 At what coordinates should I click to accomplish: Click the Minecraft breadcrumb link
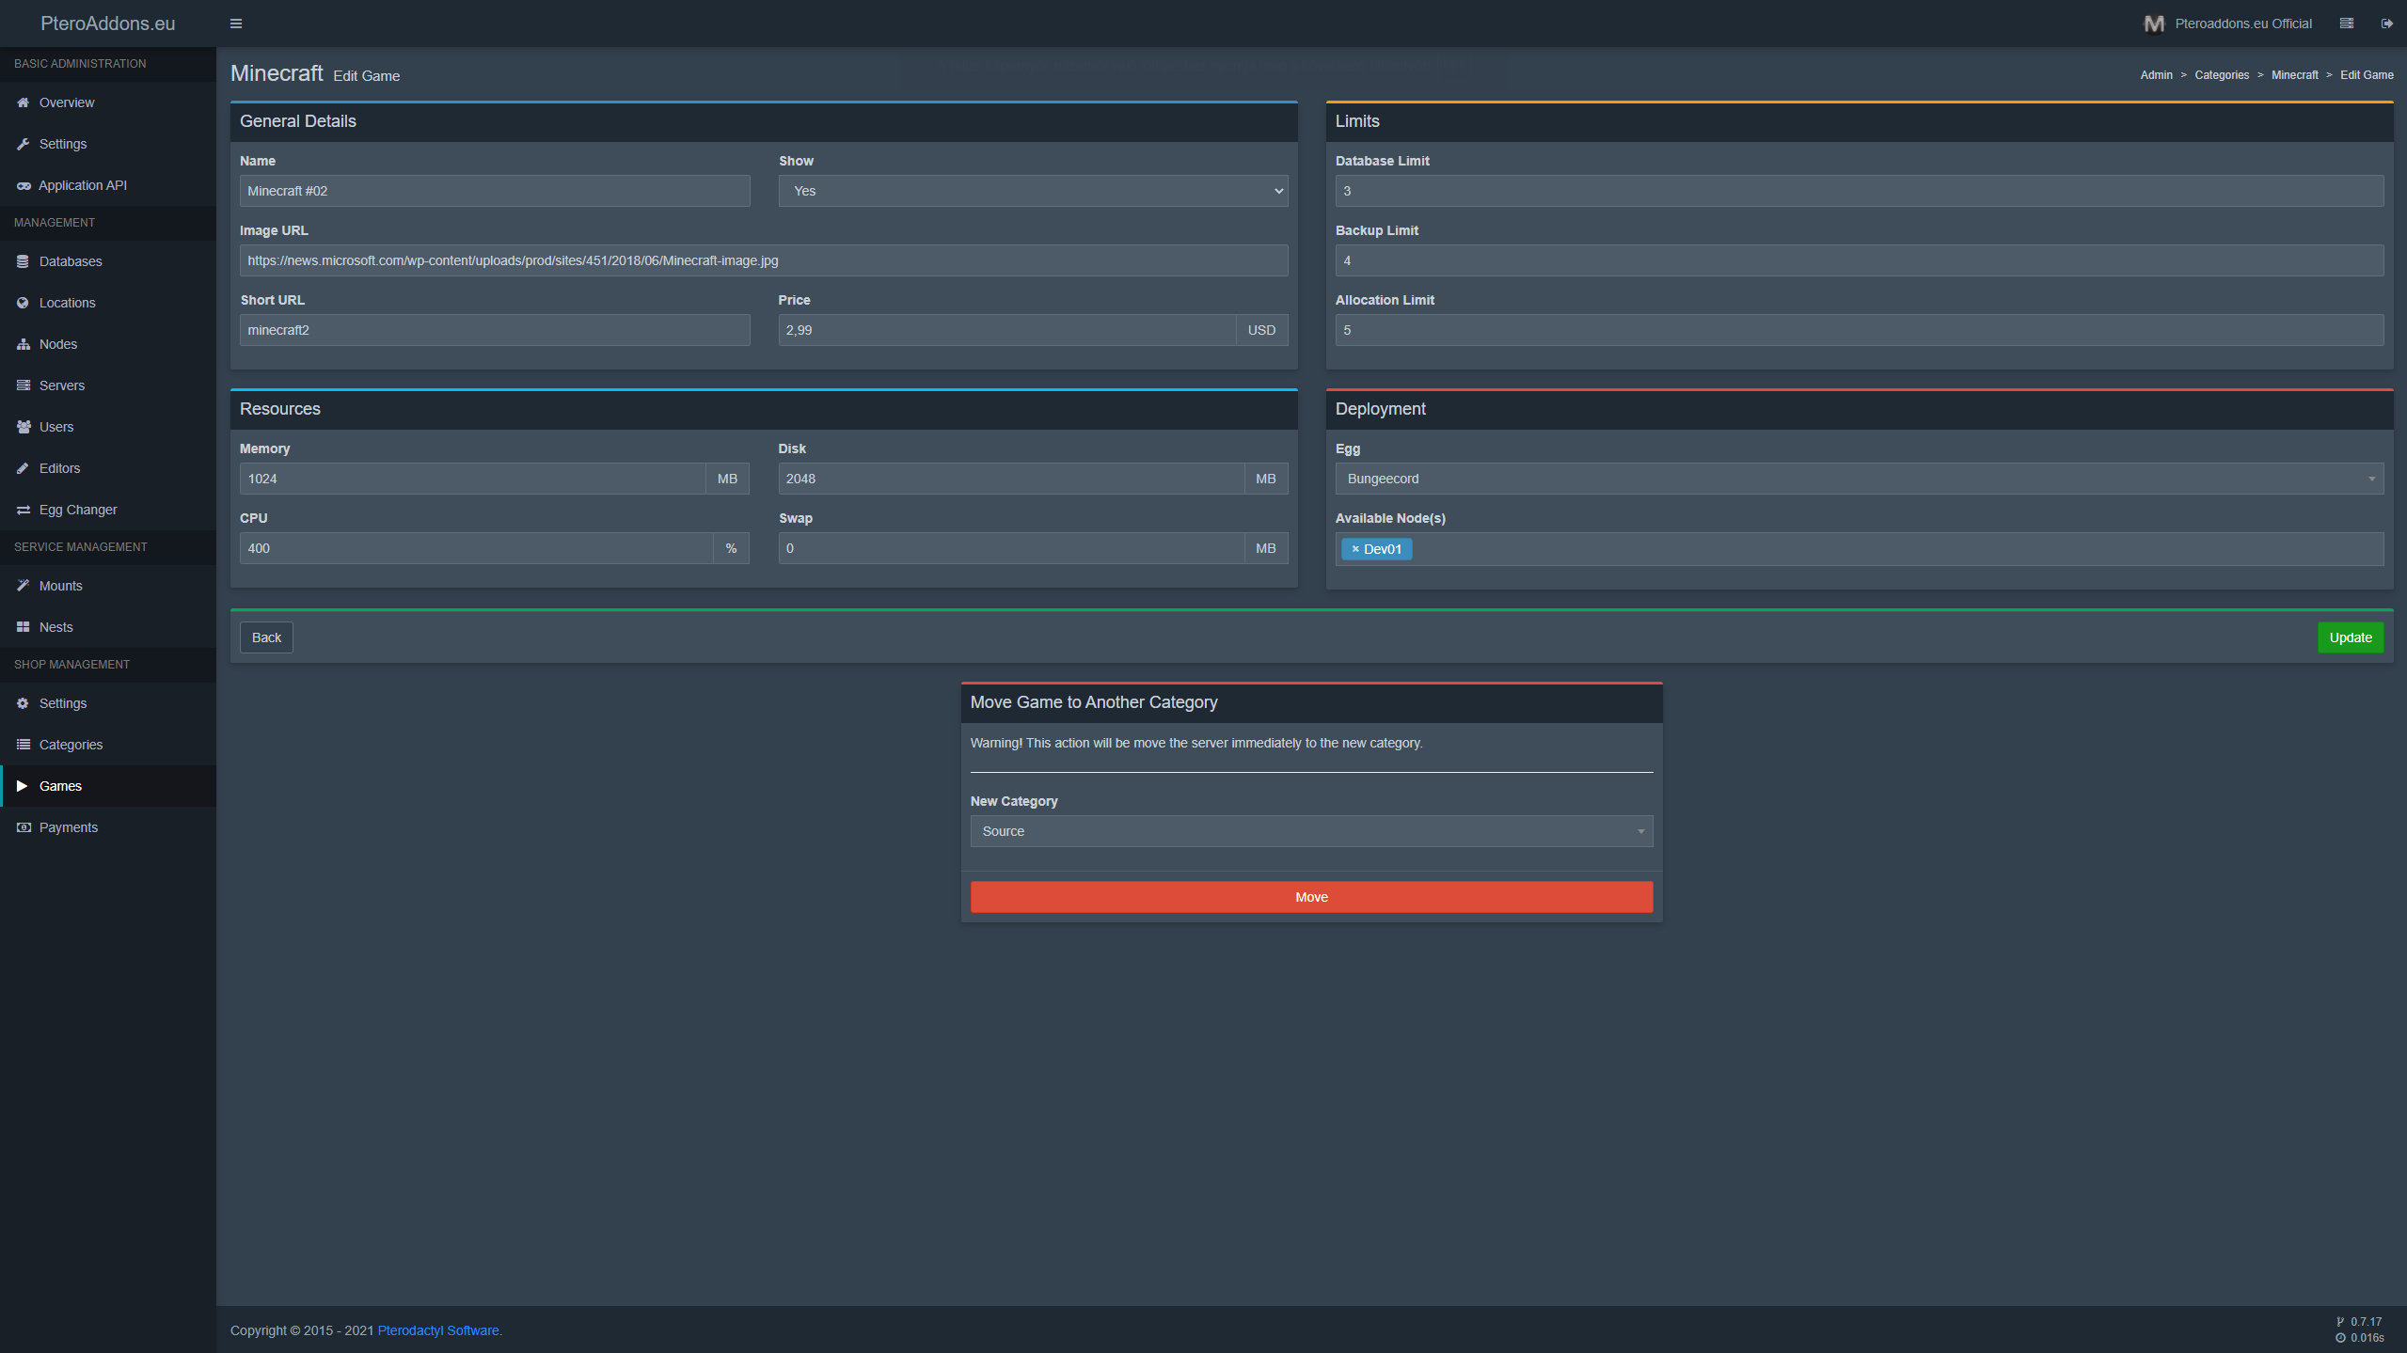tap(2294, 75)
